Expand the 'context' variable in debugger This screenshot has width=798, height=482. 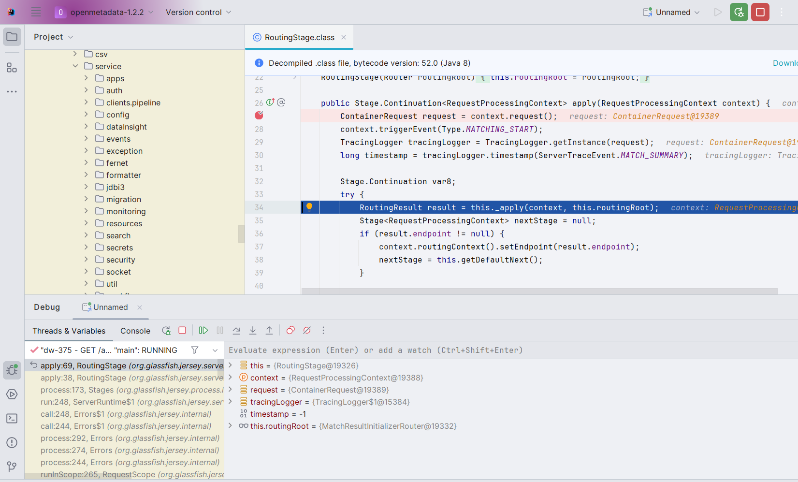(x=230, y=378)
